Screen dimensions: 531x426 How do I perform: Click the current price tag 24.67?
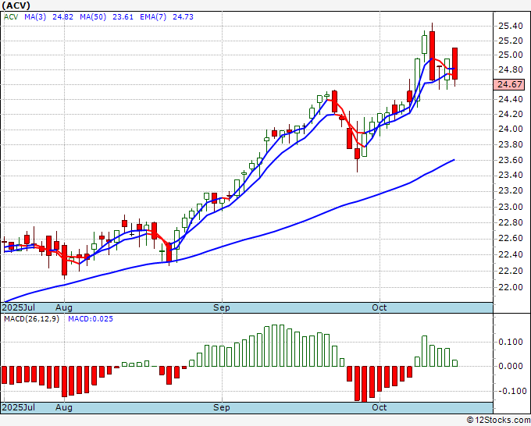click(509, 84)
